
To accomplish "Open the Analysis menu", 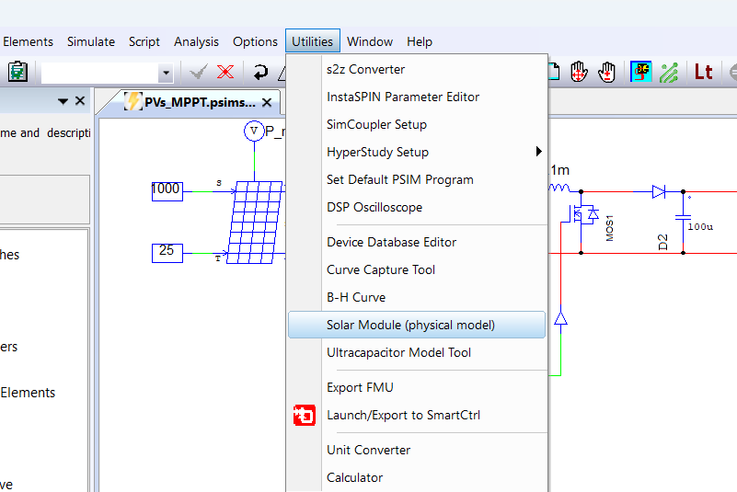I will click(x=196, y=41).
